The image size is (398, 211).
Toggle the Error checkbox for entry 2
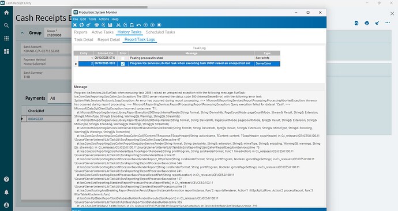(x=123, y=63)
